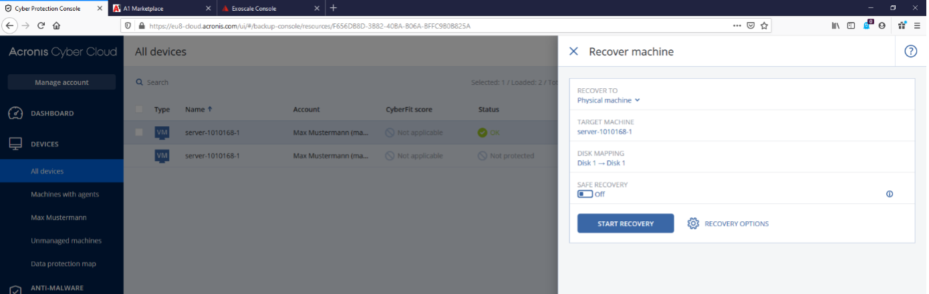
Task: Go to browser home page
Action: [57, 25]
